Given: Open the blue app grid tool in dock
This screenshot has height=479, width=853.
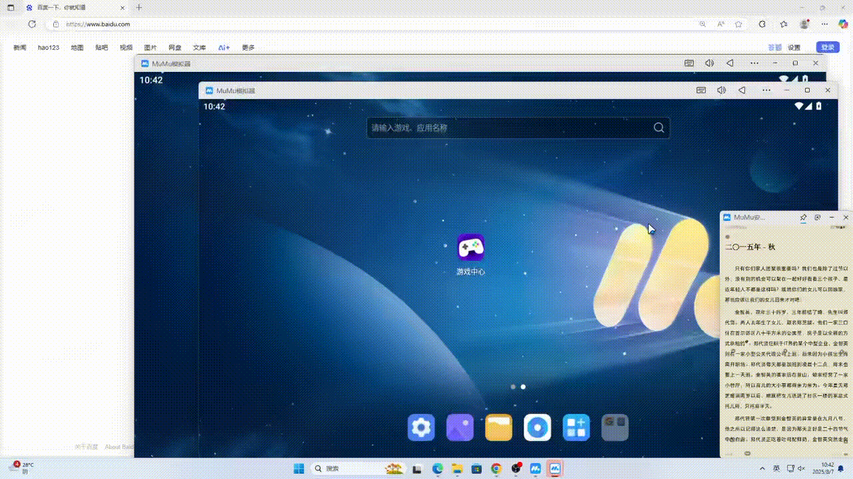Looking at the screenshot, I should point(576,428).
